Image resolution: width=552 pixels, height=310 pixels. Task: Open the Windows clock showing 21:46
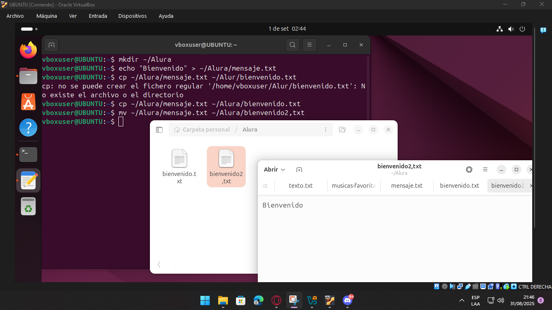(522, 300)
